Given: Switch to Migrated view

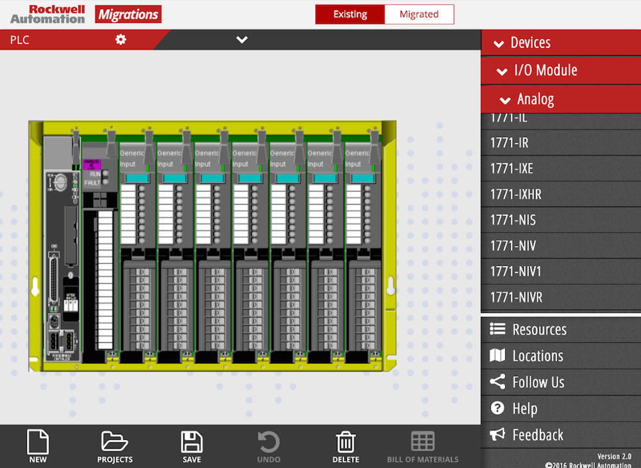Looking at the screenshot, I should pos(419,14).
